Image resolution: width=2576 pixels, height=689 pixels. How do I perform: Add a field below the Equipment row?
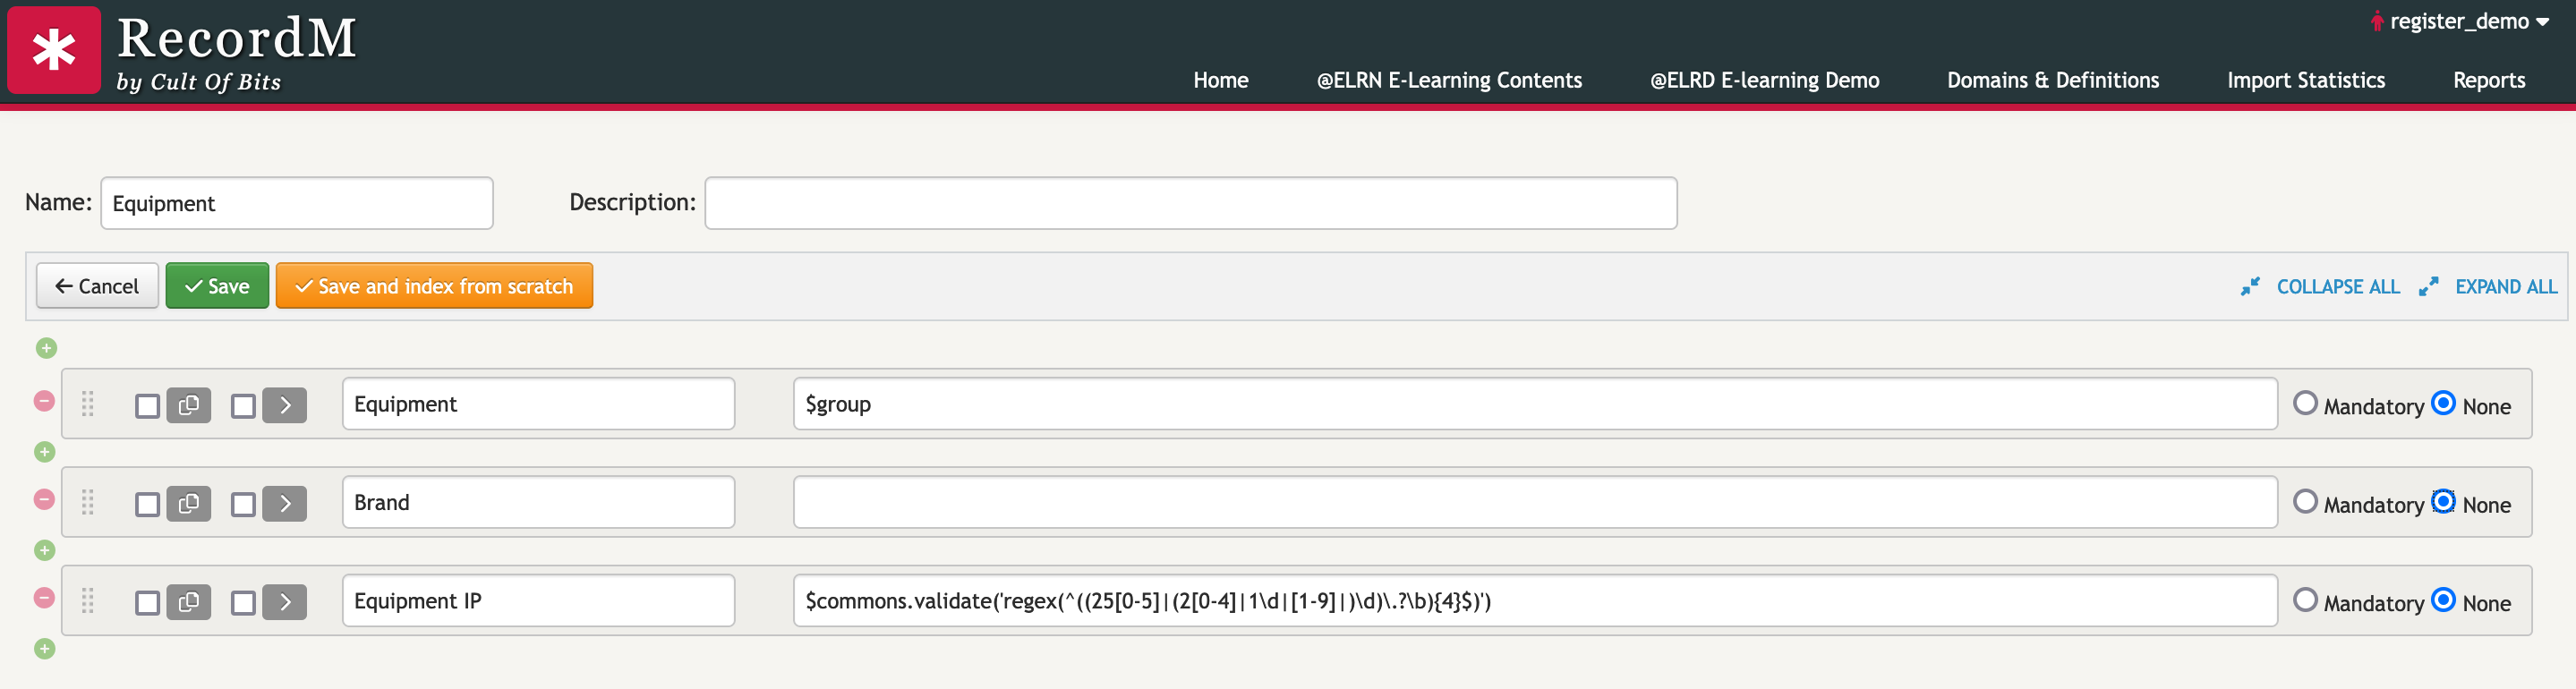44,452
